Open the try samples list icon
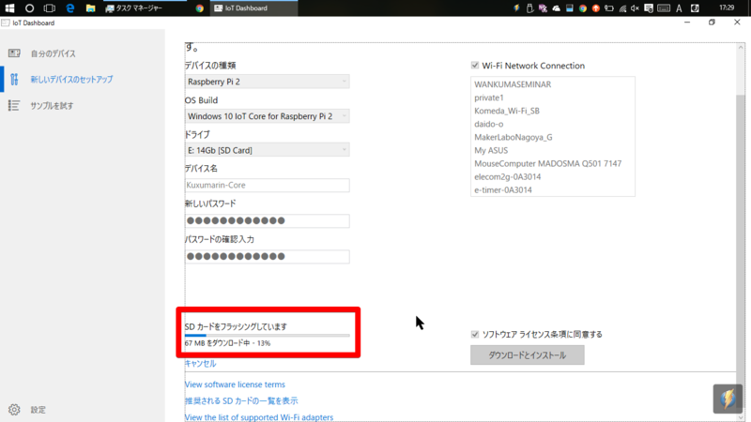The height and width of the screenshot is (422, 751). pos(14,105)
